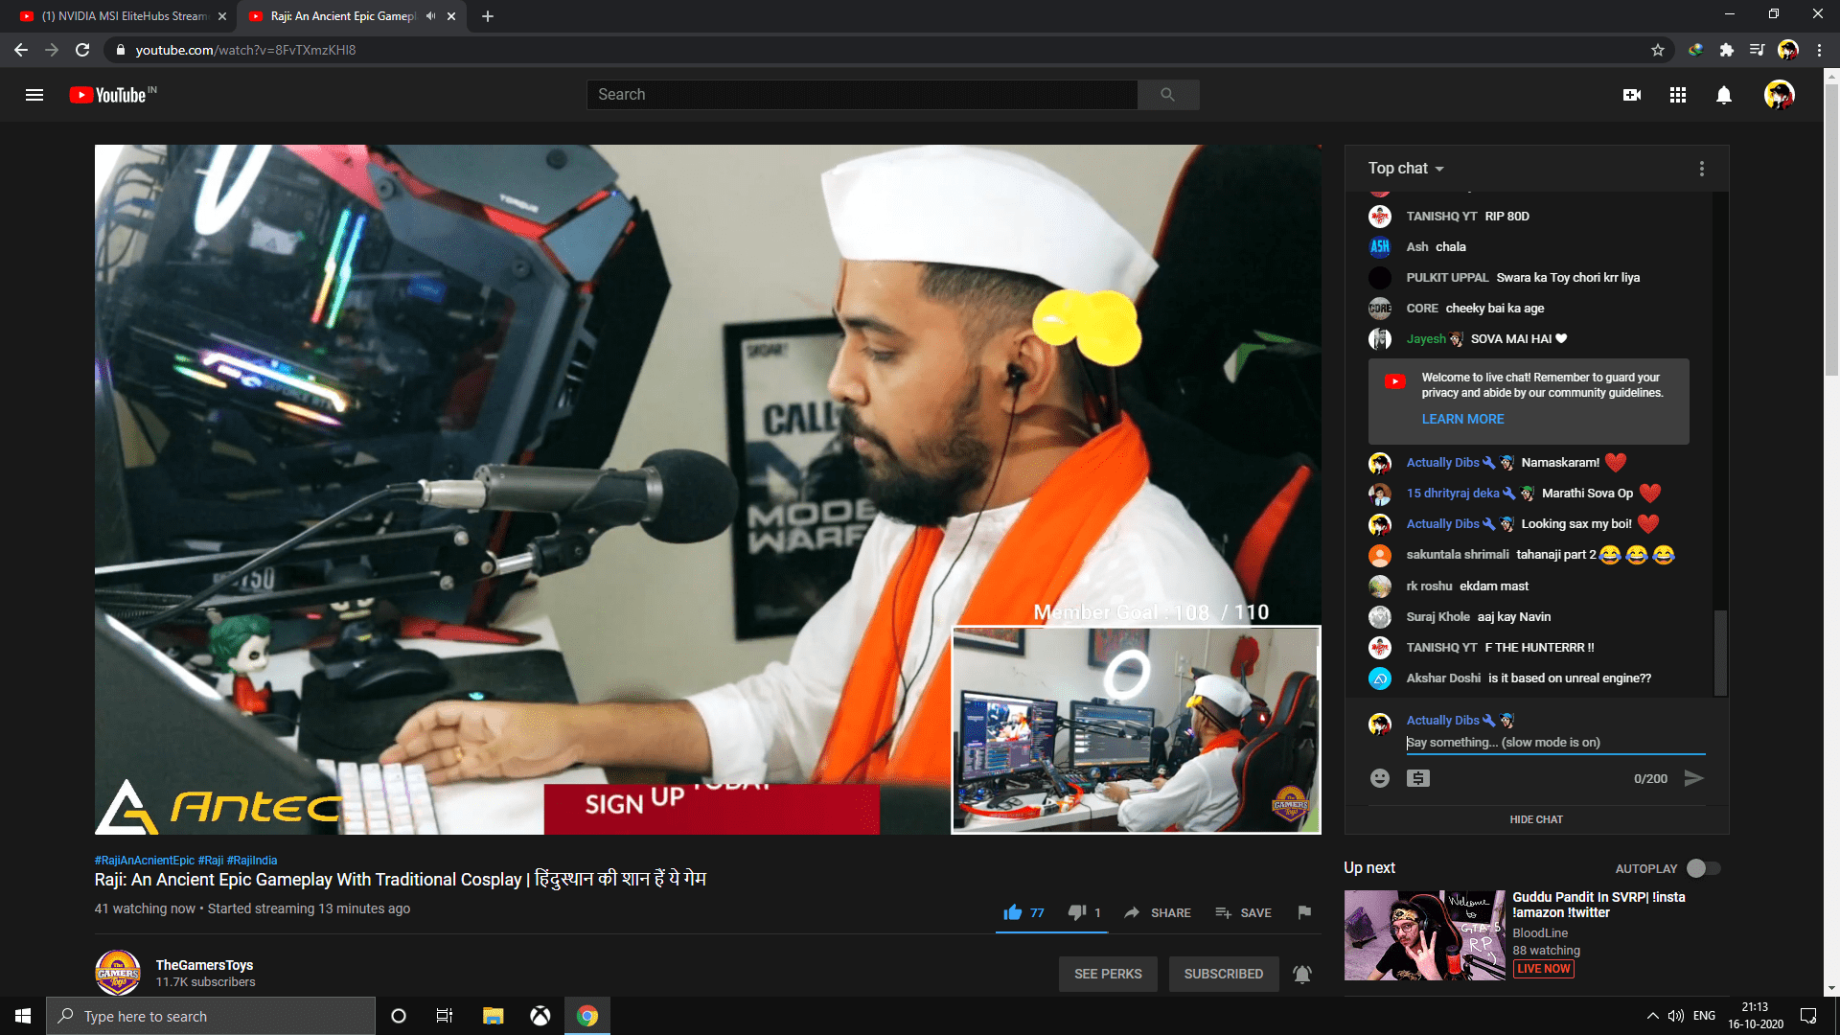Toggle channel notification bell beside Subscribed
Image resolution: width=1840 pixels, height=1035 pixels.
(1301, 974)
